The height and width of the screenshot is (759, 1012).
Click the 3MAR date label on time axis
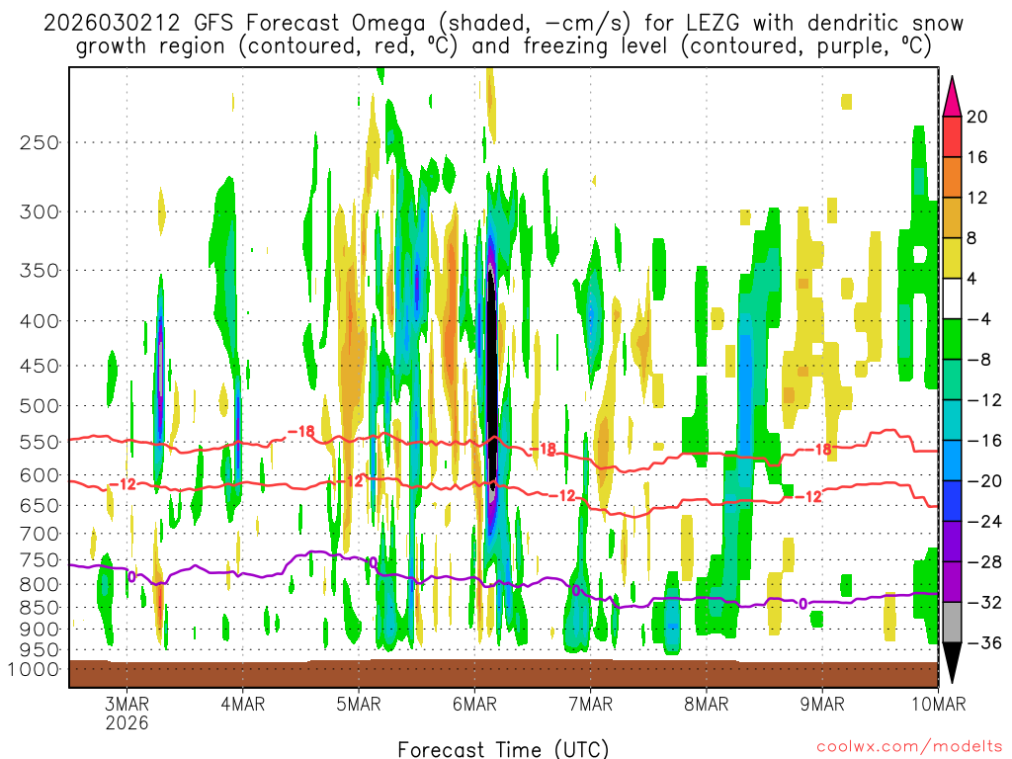click(x=127, y=704)
